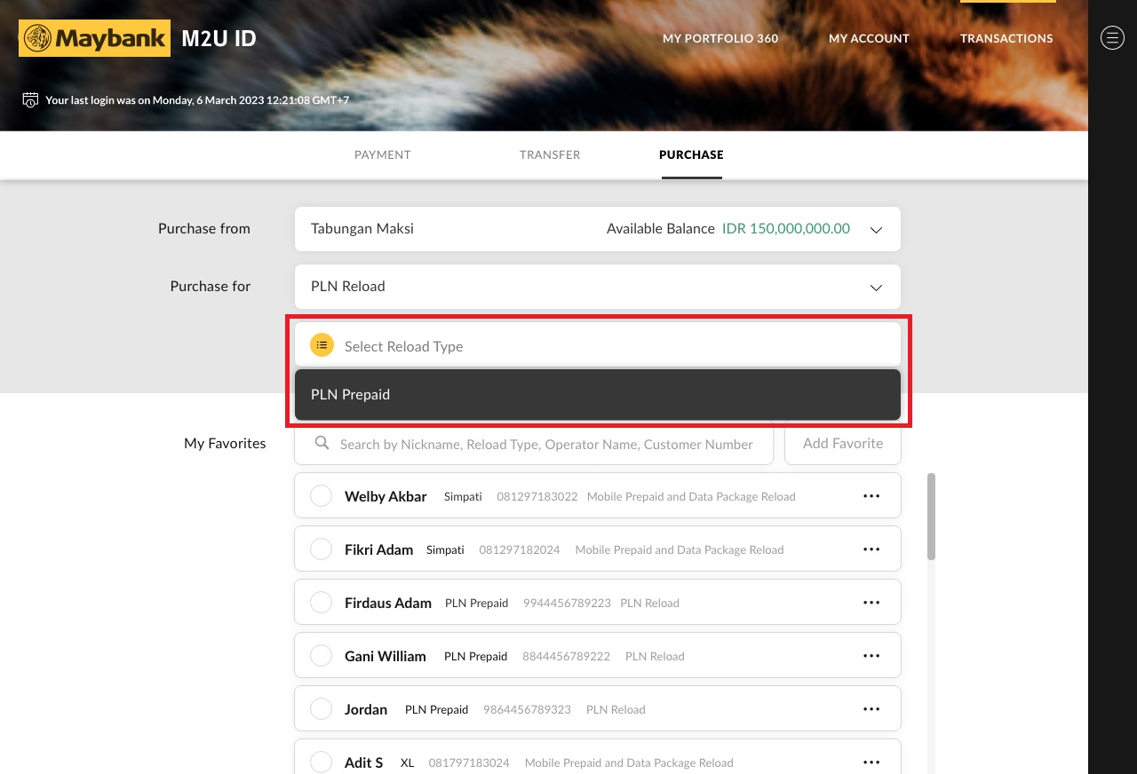Viewport: 1137px width, 774px height.
Task: Select Jordan radio button
Action: pos(321,709)
